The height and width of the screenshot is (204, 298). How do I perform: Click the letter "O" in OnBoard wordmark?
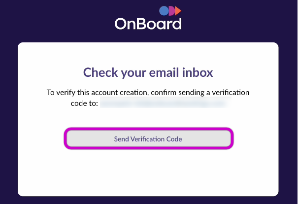click(x=121, y=24)
